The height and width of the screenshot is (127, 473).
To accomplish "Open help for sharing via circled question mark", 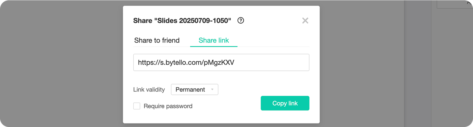I will [x=241, y=20].
